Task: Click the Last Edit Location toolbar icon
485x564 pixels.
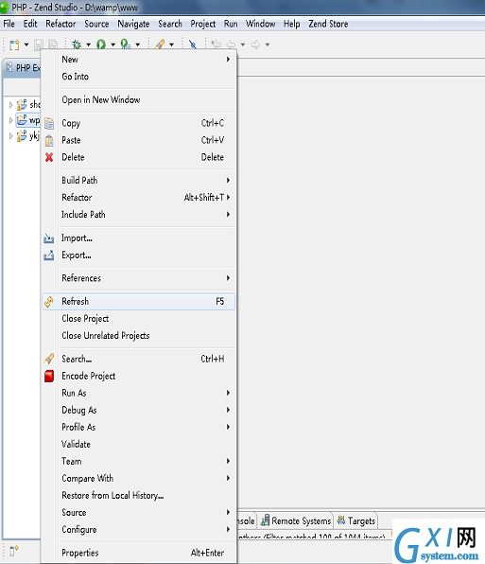Action: pos(217,44)
